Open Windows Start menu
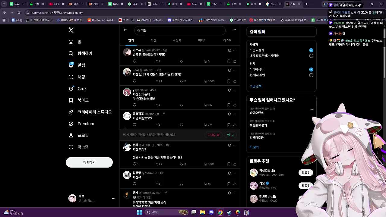This screenshot has height=217, width=386. [x=139, y=212]
